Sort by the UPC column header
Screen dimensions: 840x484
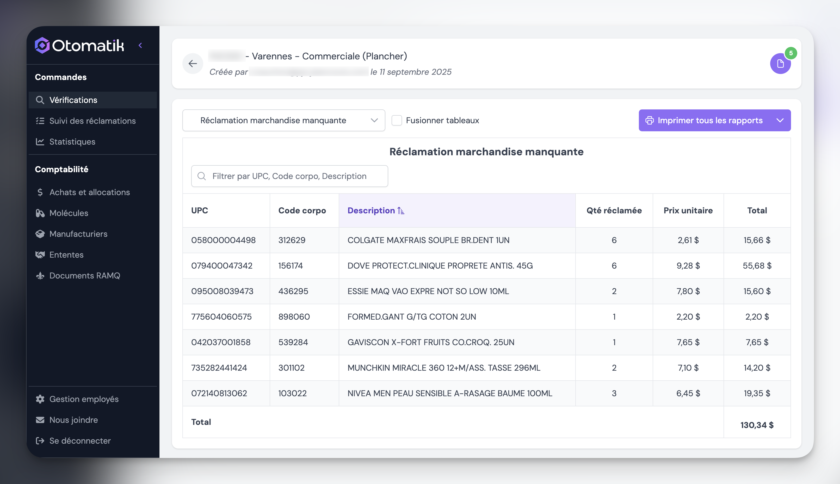click(199, 210)
